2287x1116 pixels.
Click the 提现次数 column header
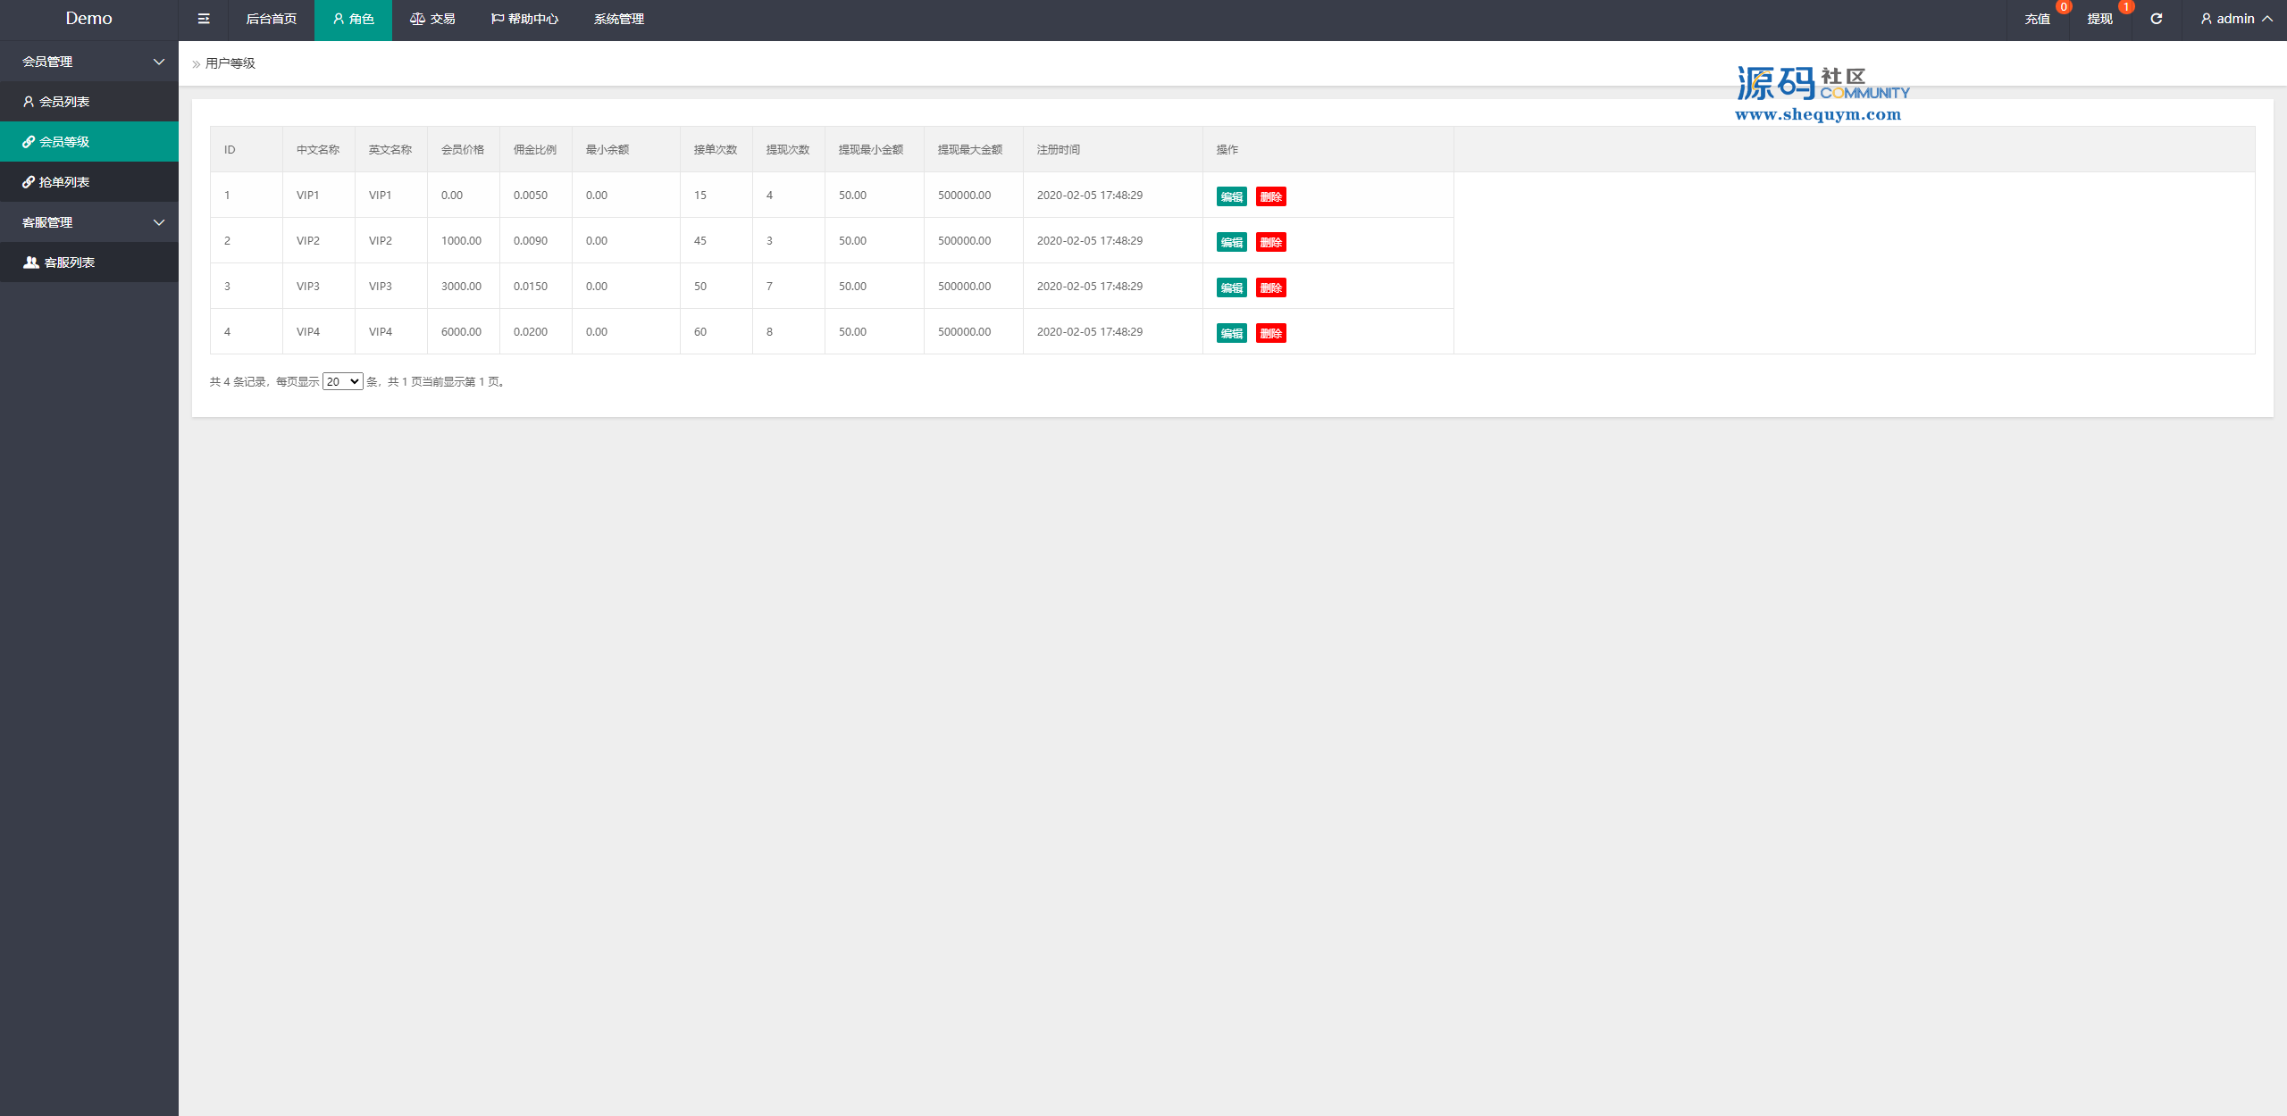788,149
